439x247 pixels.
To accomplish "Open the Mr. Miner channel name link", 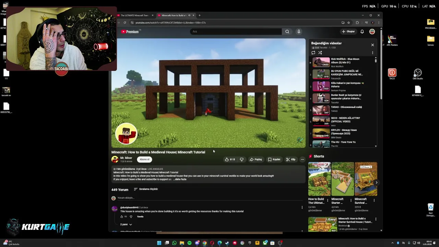I will tap(126, 158).
